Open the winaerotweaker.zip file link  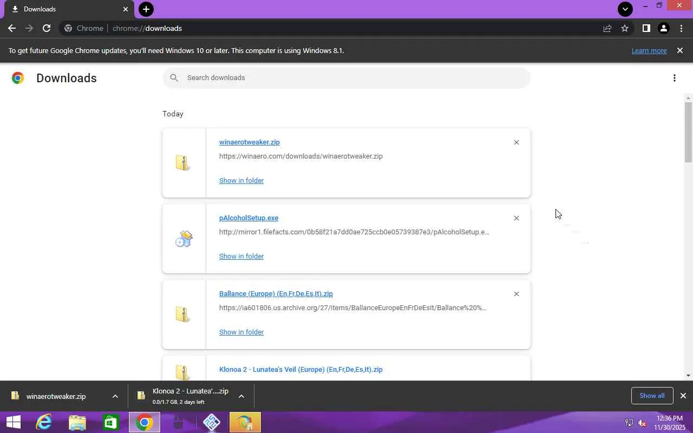coord(249,142)
